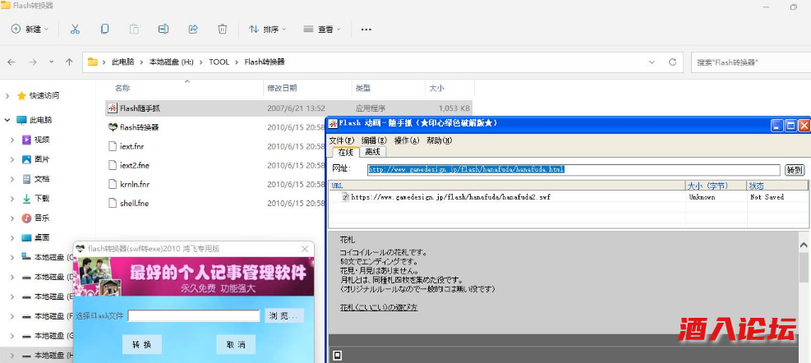The image size is (811, 363).
Task: Click the 选择Flash文件 input field
Action: coord(193,315)
